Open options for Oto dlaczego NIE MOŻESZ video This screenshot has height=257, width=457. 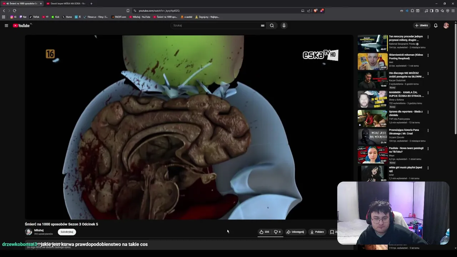coord(428,74)
